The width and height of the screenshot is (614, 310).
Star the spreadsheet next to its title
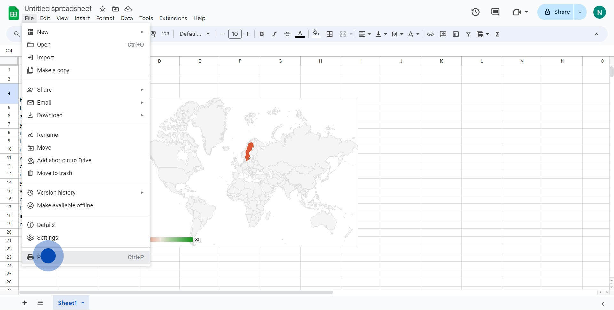(102, 9)
